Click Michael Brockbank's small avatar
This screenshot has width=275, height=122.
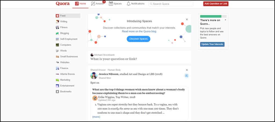tap(92, 55)
